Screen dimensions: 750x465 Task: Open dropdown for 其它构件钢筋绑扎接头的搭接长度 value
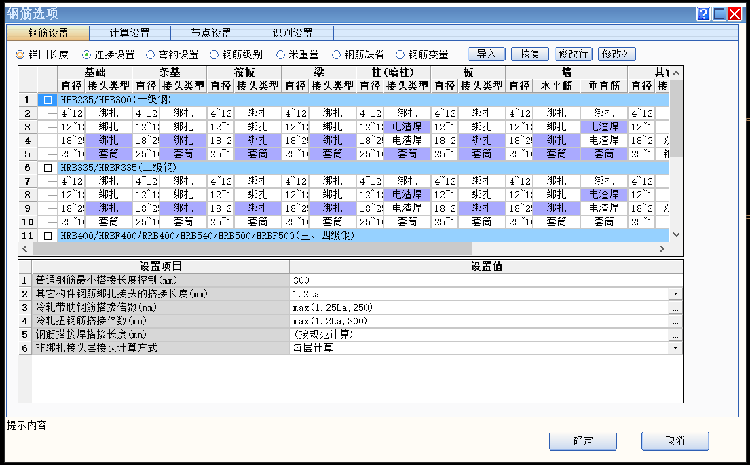675,294
